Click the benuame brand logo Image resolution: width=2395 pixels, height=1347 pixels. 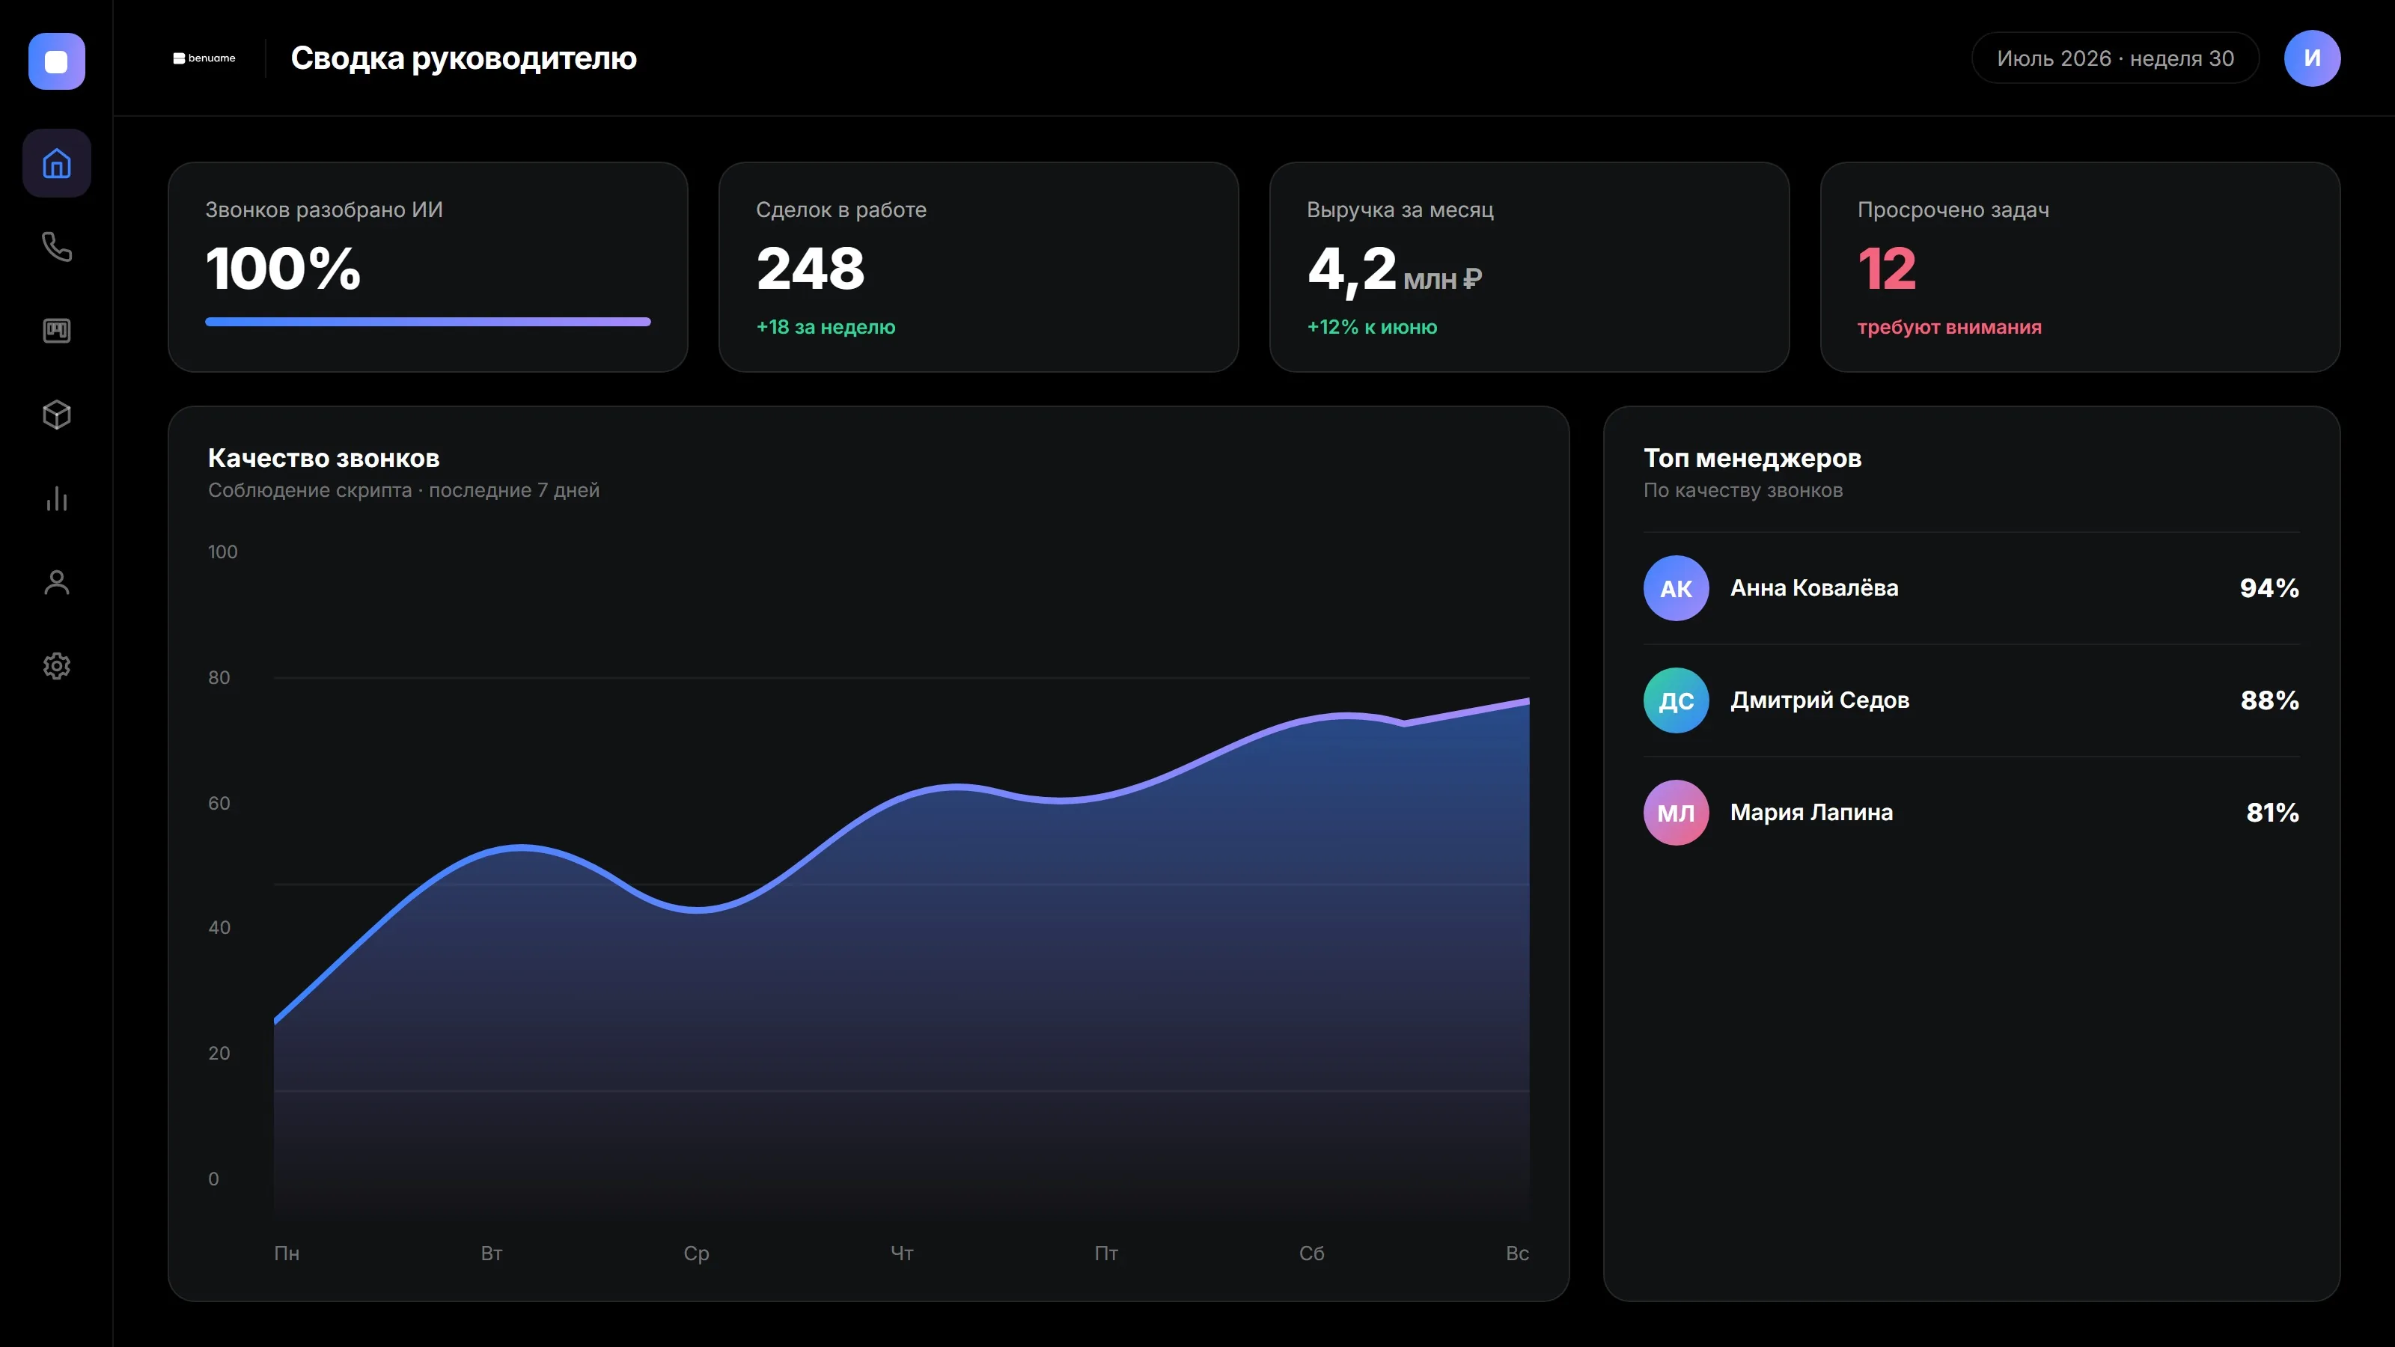(x=204, y=58)
